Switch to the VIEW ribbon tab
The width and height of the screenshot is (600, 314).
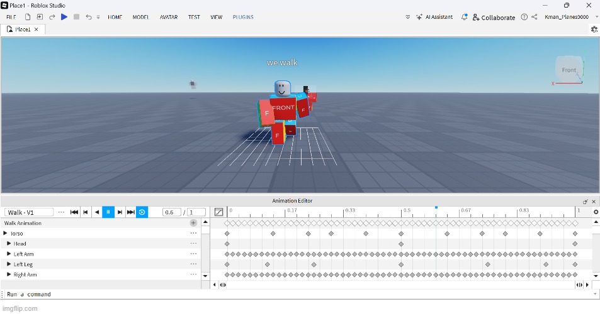[x=216, y=17]
